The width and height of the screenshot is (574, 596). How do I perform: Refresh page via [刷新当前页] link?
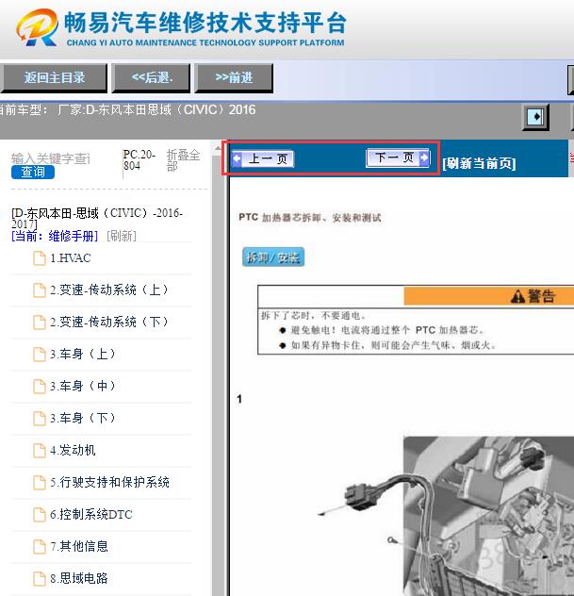pyautogui.click(x=479, y=163)
